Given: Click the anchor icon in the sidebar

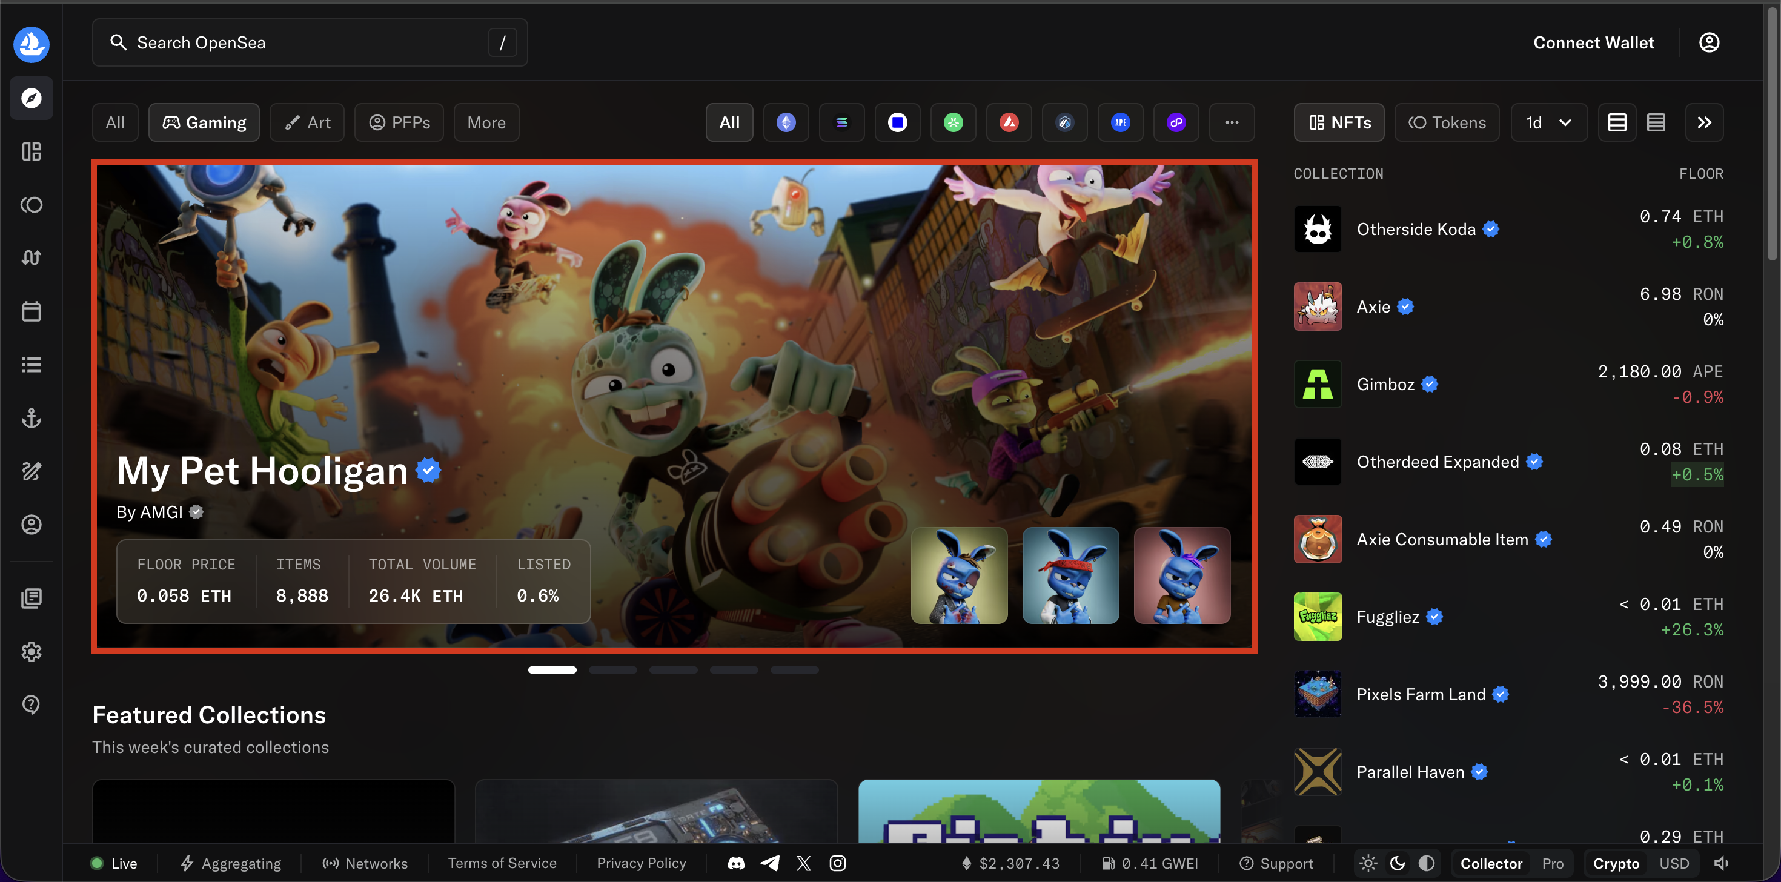Looking at the screenshot, I should (31, 417).
